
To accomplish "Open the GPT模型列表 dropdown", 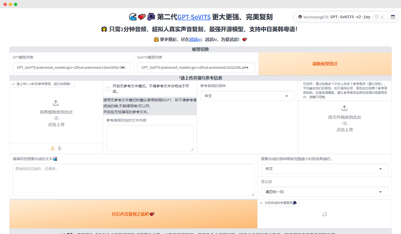I will pos(72,67).
